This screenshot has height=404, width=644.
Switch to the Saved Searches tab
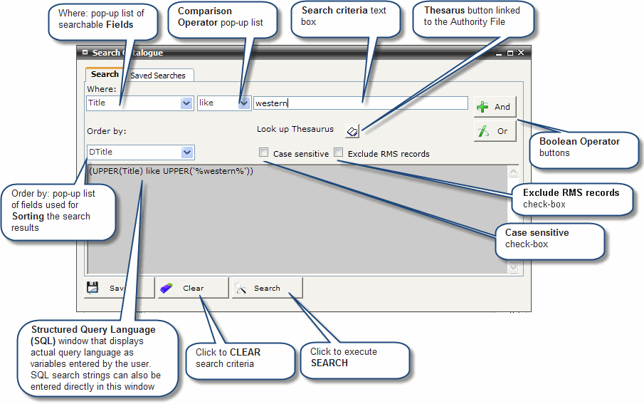click(157, 76)
